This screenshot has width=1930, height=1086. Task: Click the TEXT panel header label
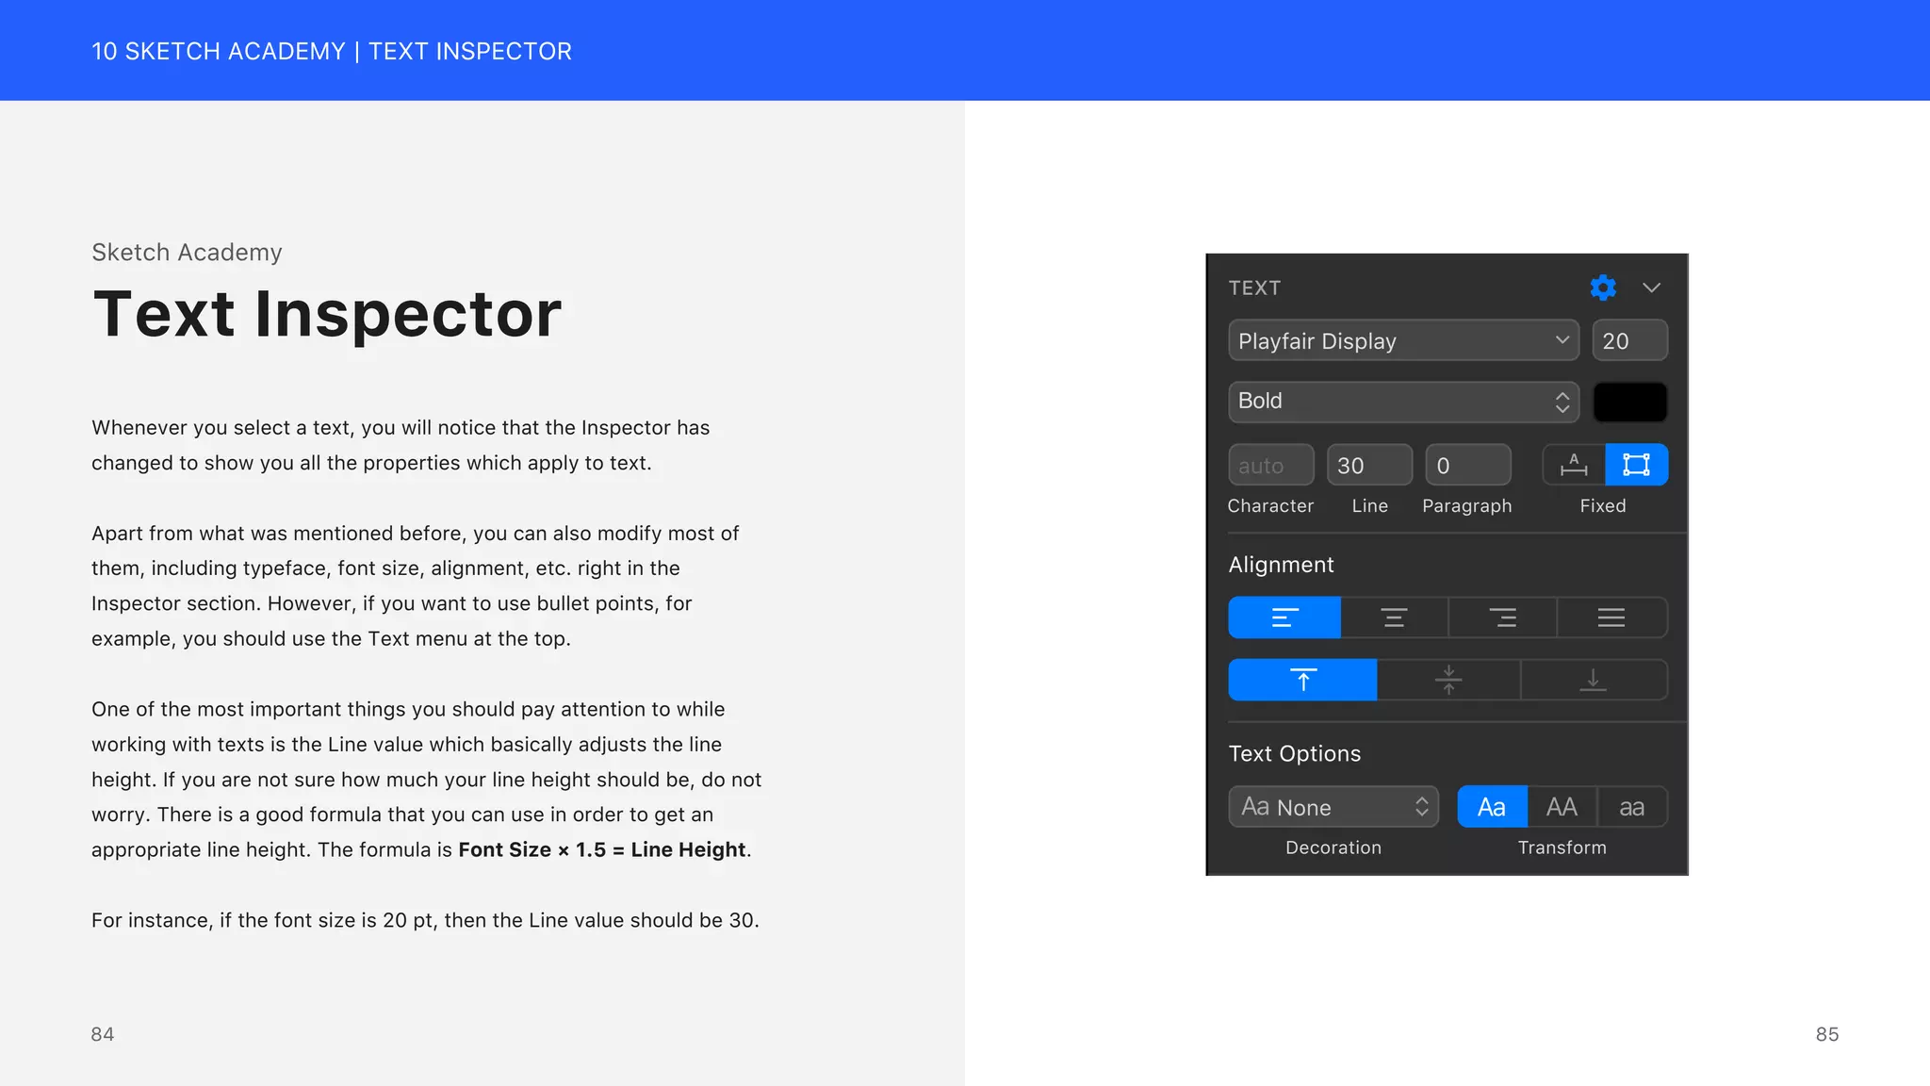[1254, 288]
